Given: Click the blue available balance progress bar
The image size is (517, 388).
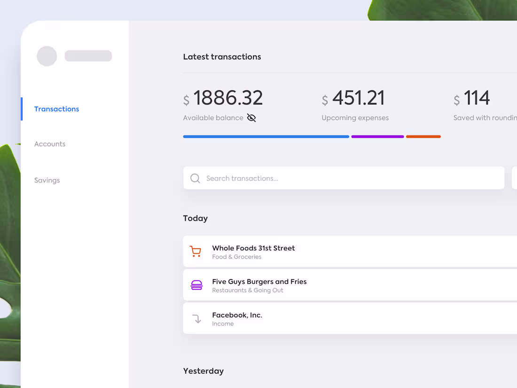Looking at the screenshot, I should (x=266, y=136).
